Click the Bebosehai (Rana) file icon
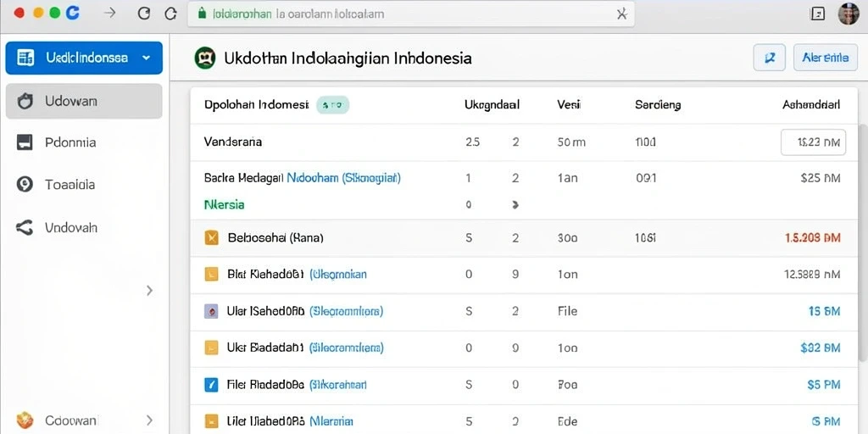The image size is (868, 434). point(211,238)
